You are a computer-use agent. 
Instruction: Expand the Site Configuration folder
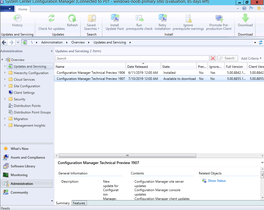click(x=5, y=86)
